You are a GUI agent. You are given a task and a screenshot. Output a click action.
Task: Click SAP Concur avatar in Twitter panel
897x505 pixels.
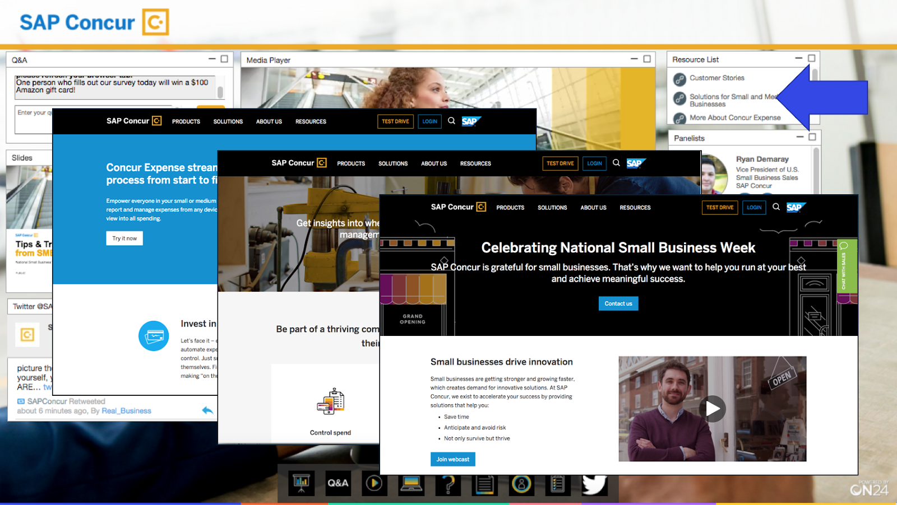27,335
